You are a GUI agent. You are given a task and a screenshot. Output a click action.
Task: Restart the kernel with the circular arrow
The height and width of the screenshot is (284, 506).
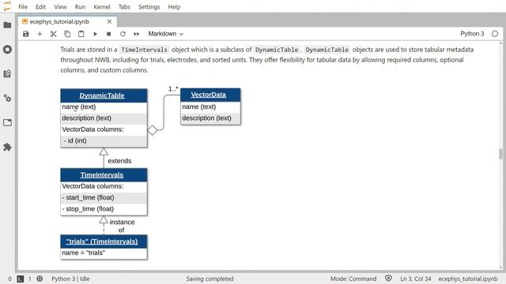click(x=123, y=34)
